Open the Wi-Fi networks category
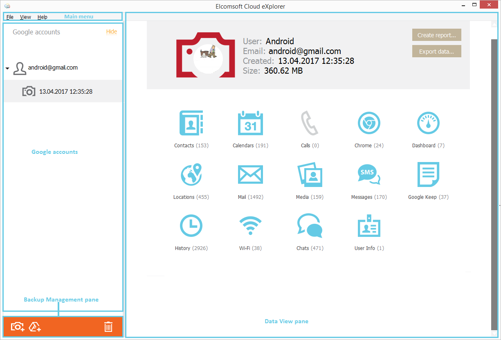Viewport: 501px width, 340px height. (250, 226)
